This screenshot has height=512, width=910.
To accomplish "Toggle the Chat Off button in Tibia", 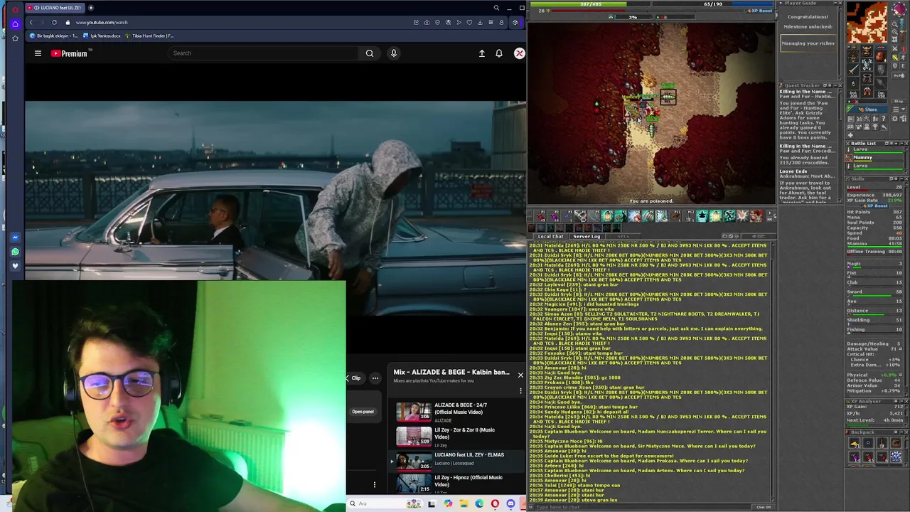I will click(764, 507).
